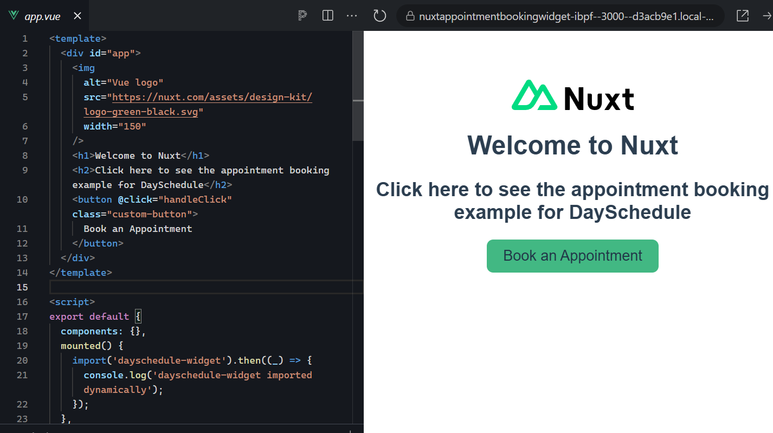The height and width of the screenshot is (433, 773).
Task: Click the Nuxt logo in the preview
Action: [x=572, y=96]
